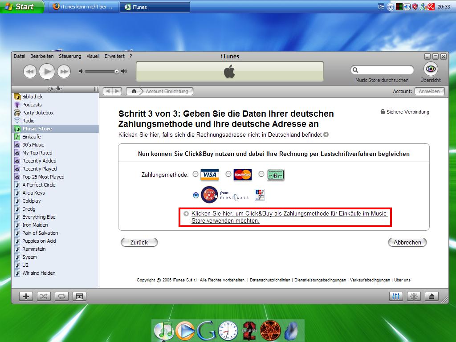Click the MasterCard logo

pos(243,175)
